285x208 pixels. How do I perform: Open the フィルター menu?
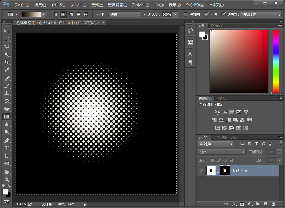point(140,5)
